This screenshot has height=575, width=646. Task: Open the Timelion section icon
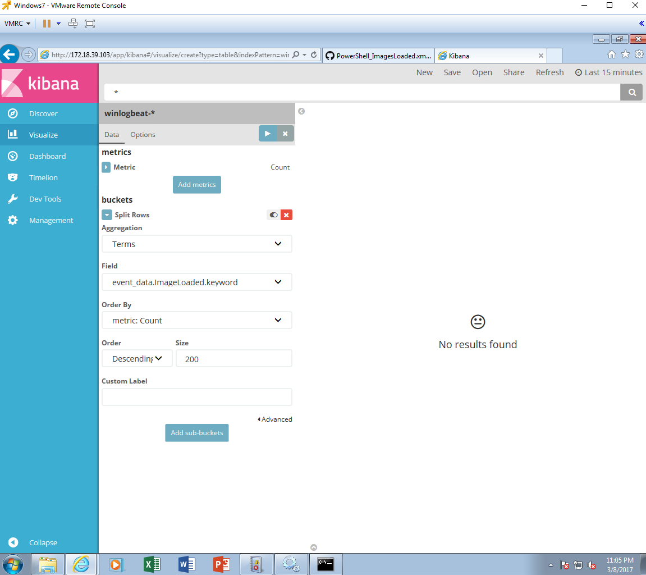13,177
